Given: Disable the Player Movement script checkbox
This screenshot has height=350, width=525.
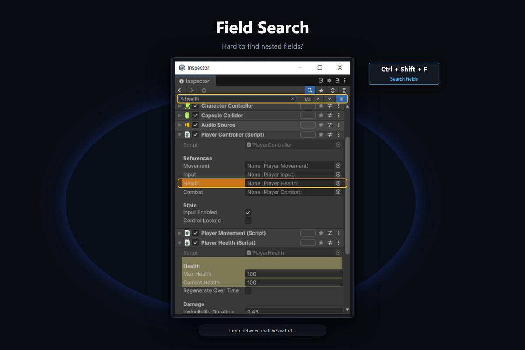Looking at the screenshot, I should tap(196, 233).
